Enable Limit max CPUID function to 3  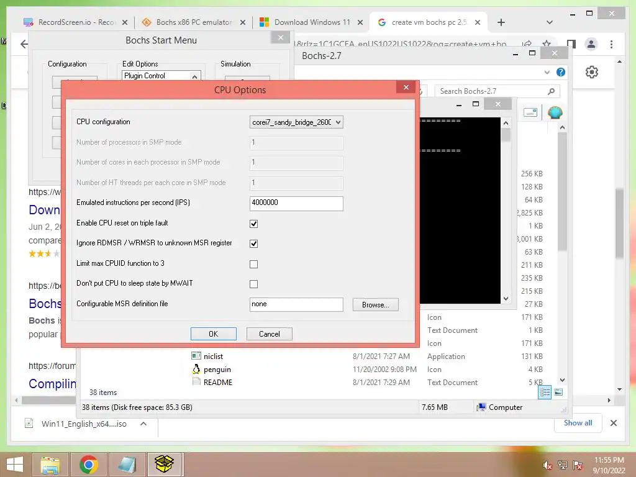coord(253,265)
